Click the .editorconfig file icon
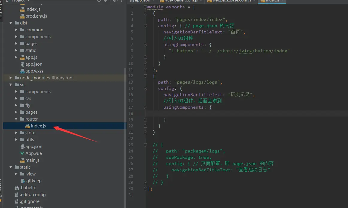348x208 pixels. 17,195
